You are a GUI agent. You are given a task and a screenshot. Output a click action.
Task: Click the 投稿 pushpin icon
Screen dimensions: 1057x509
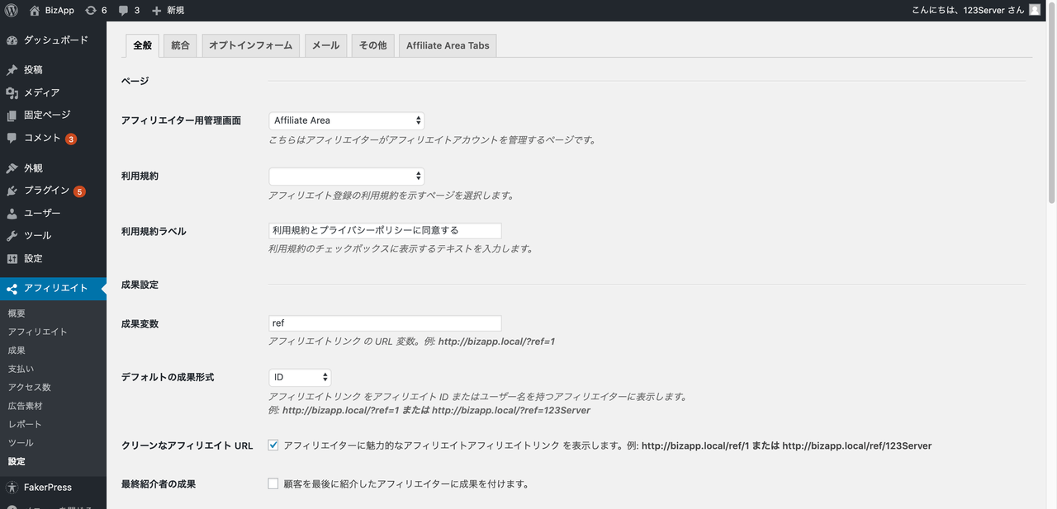pos(12,70)
